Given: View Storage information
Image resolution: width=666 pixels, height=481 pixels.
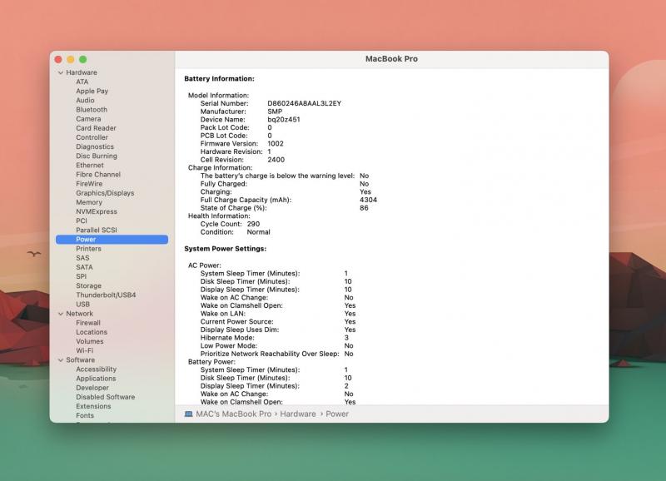Looking at the screenshot, I should pyautogui.click(x=89, y=286).
